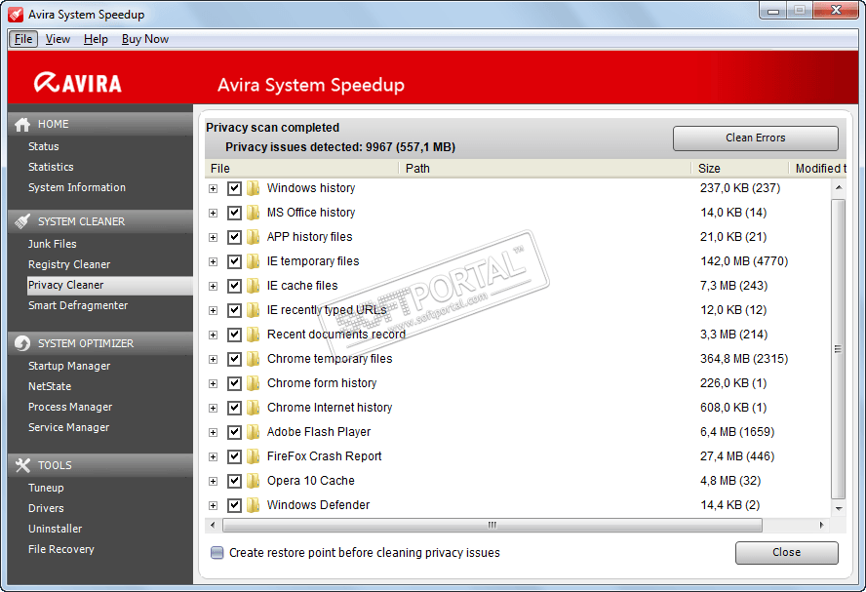Click the IE recently typed URLs folder icon
Screen dimensions: 866x592
click(253, 310)
